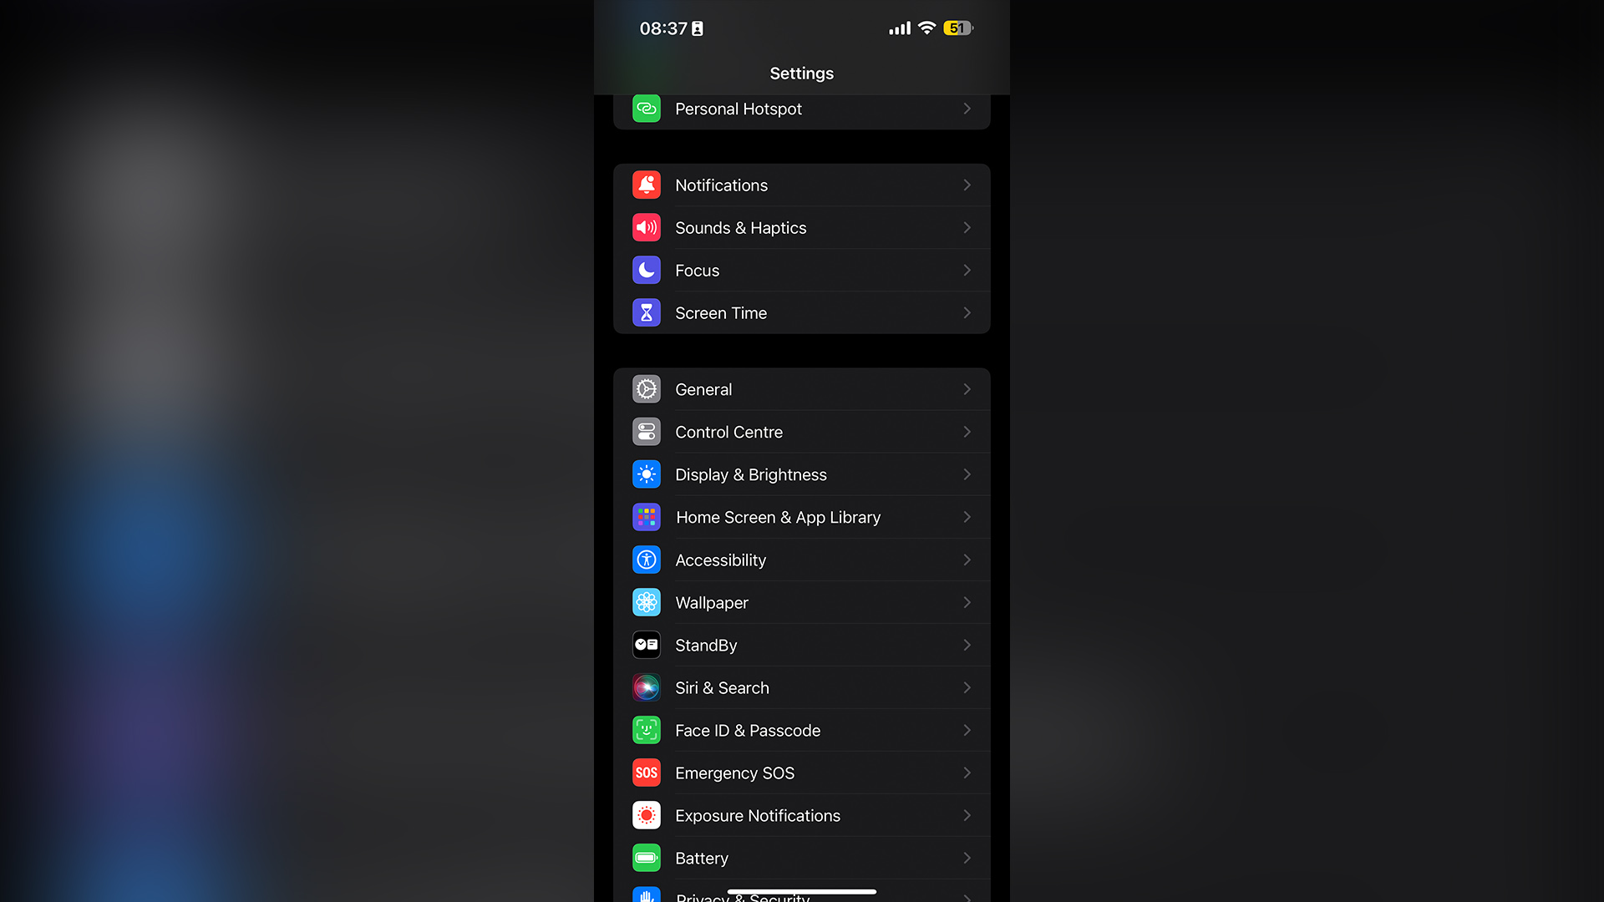
Task: Expand Display & Brightness options
Action: [802, 474]
